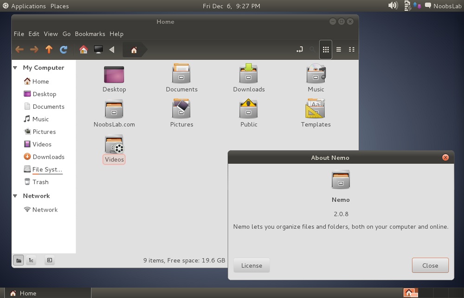The image size is (464, 298).
Task: Go forward with the right arrow toolbar button
Action: coord(34,49)
